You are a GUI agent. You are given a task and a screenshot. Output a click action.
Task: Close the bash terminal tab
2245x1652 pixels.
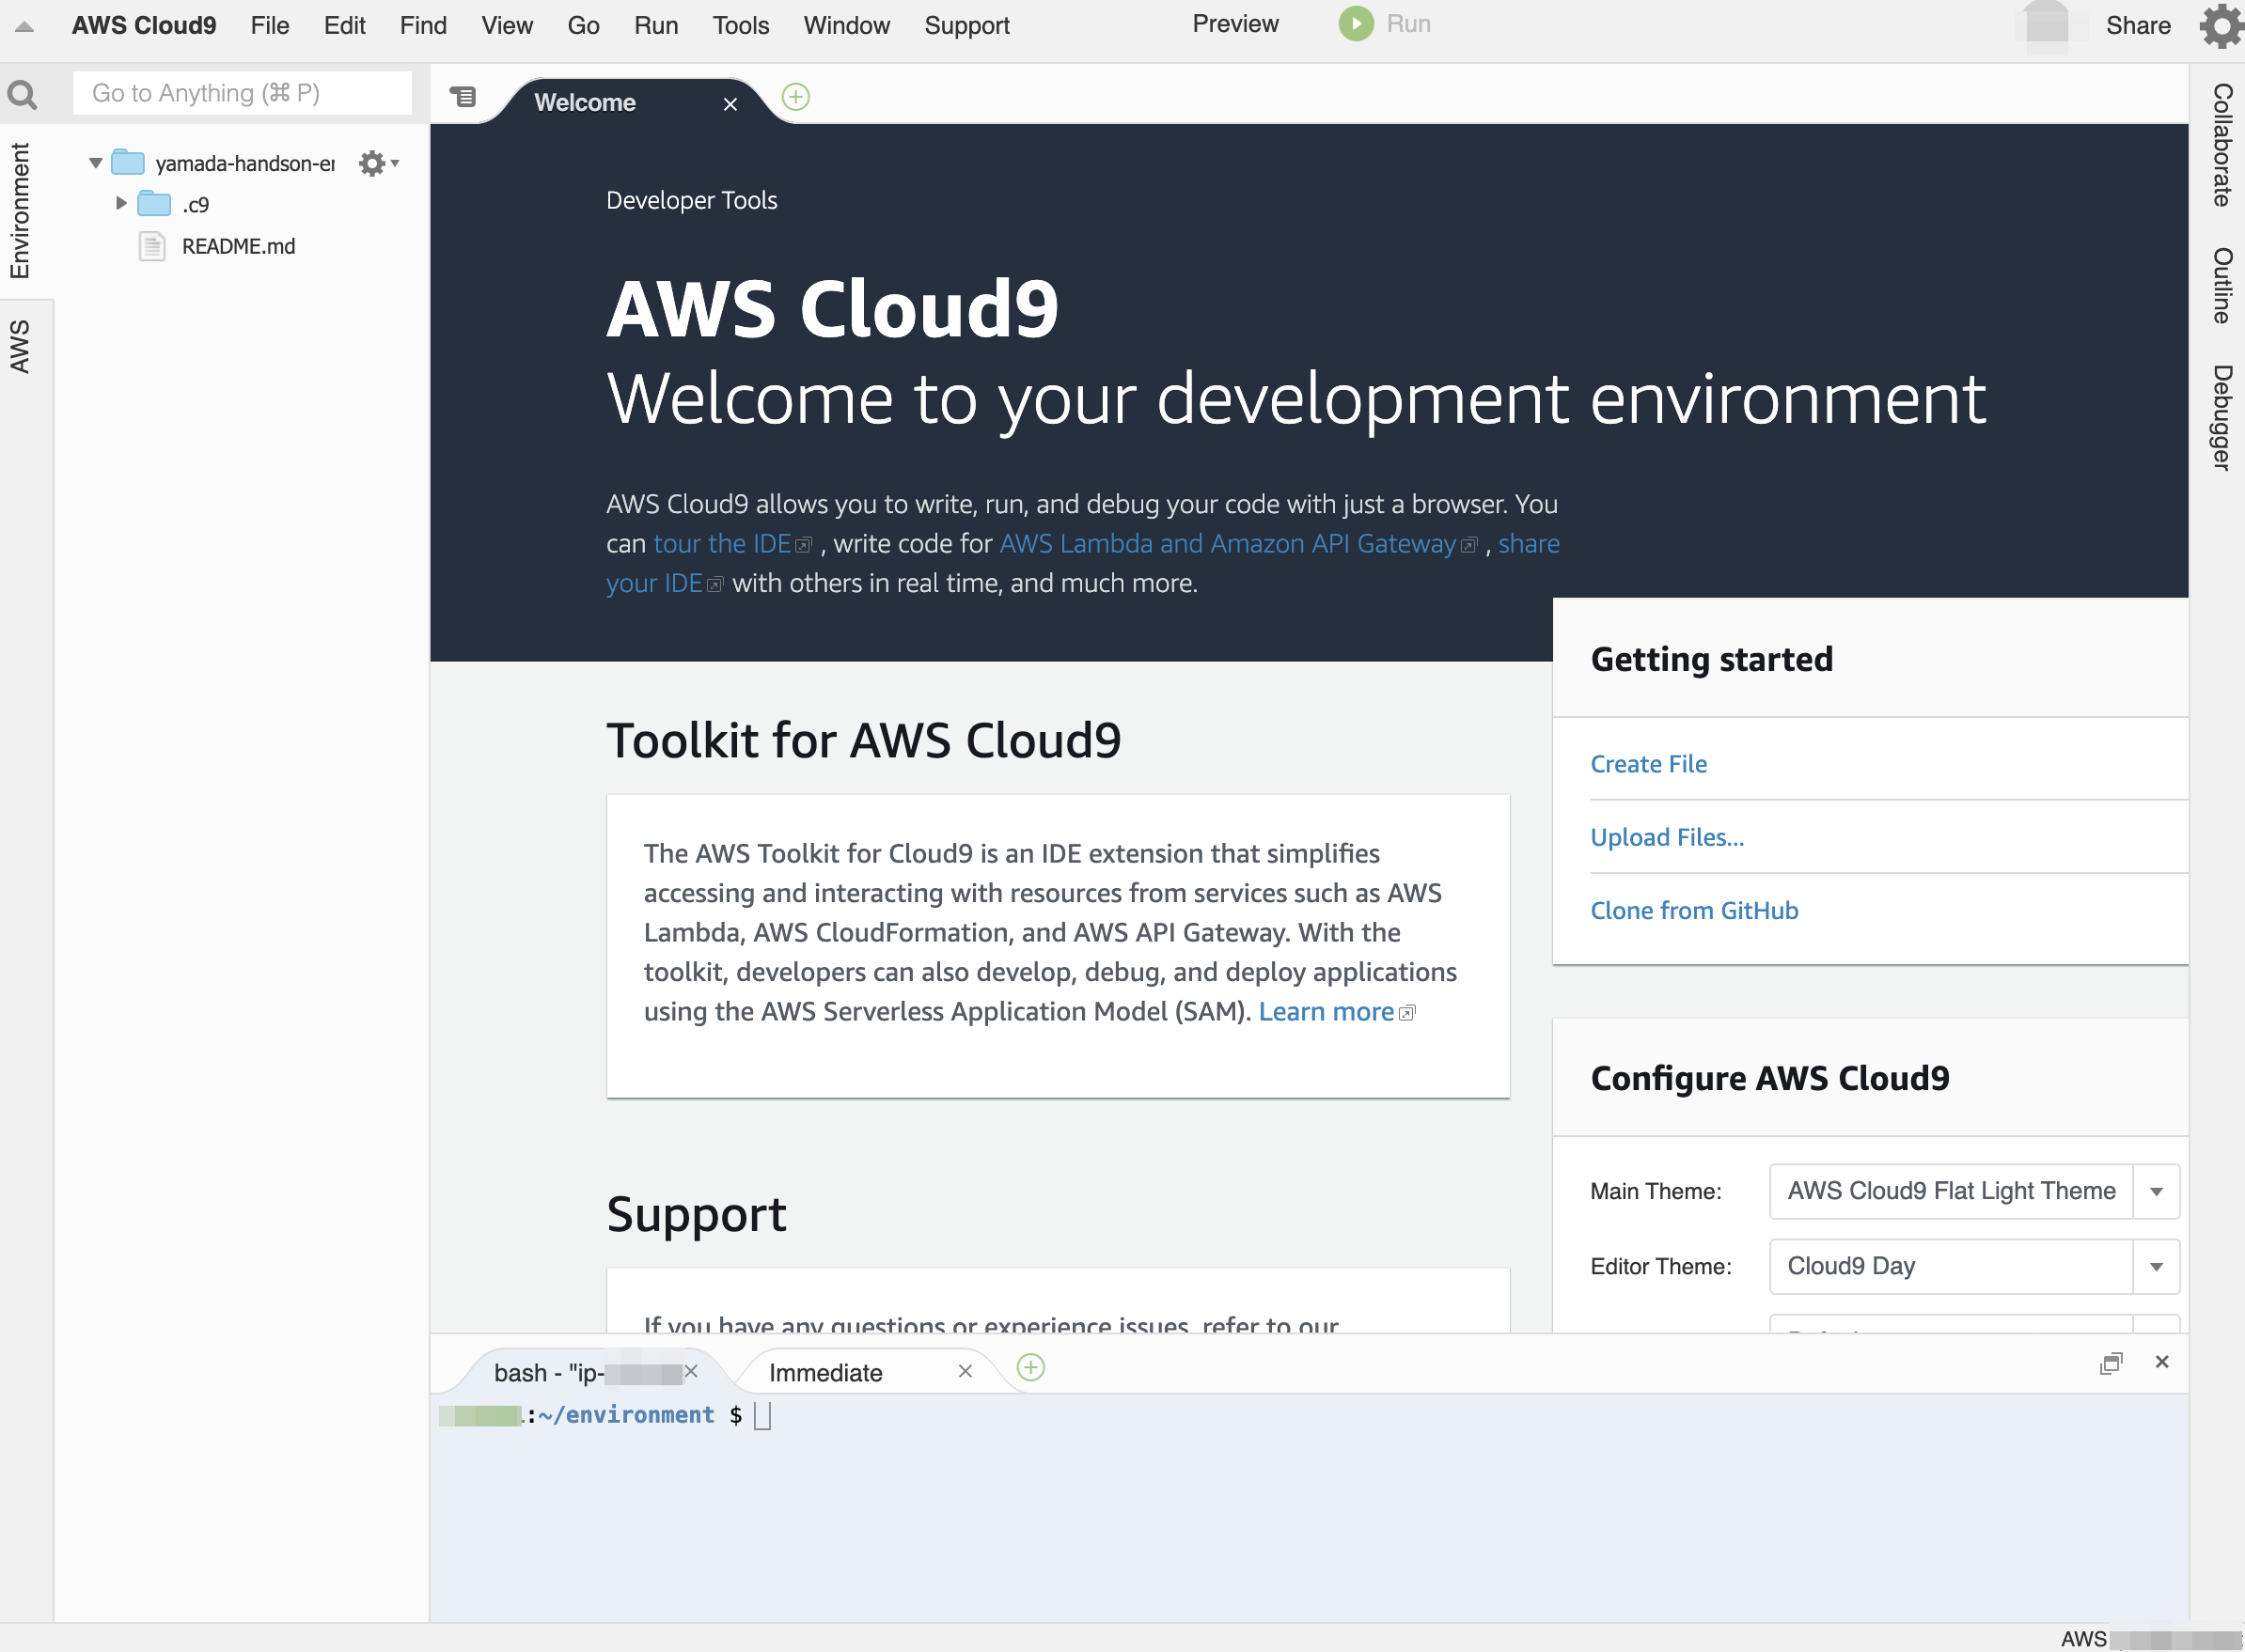tap(690, 1371)
